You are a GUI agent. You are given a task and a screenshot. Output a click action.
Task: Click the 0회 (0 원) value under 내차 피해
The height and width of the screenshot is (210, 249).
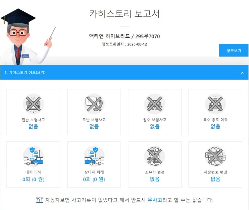point(33,179)
